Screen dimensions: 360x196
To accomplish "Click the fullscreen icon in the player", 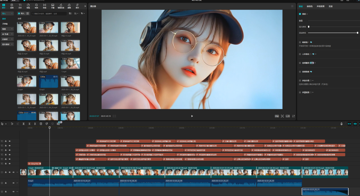I will tap(293, 116).
